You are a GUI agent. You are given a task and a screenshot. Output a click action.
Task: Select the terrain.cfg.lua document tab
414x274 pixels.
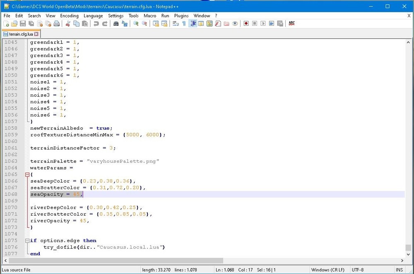[x=20, y=34]
